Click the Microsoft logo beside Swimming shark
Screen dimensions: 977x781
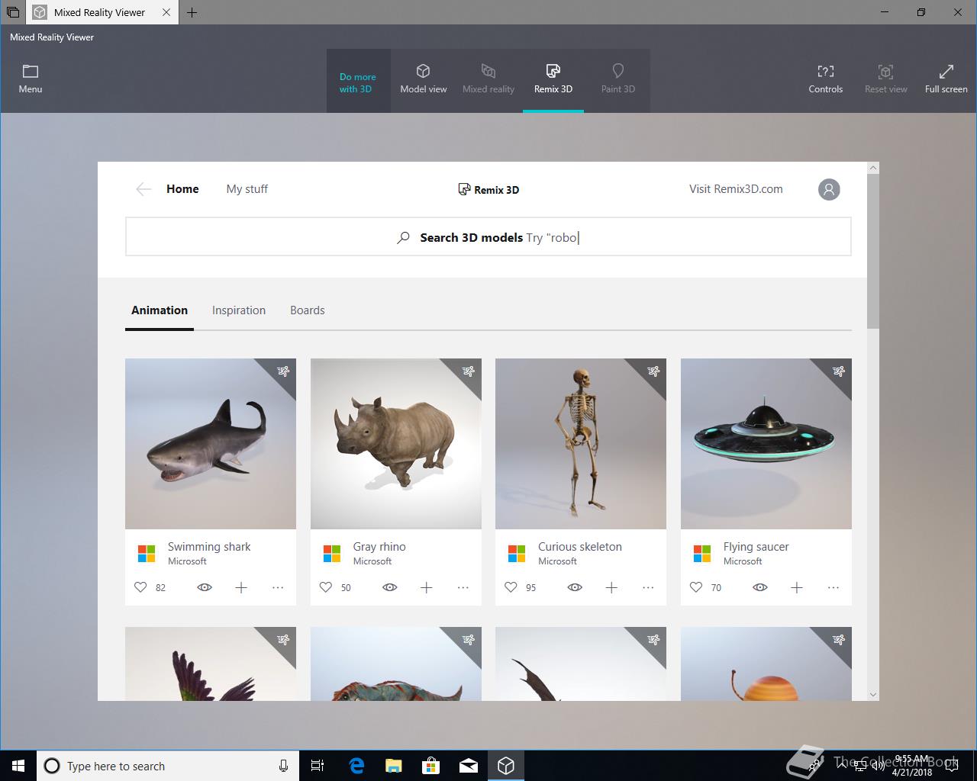(147, 553)
